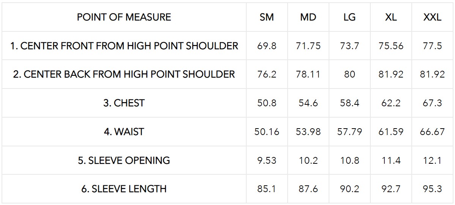Select the Center Back From High Point Shoulder label
This screenshot has width=455, height=205.
click(x=124, y=74)
